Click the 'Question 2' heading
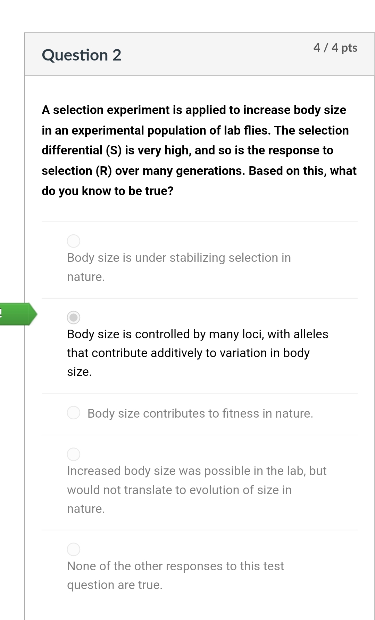The width and height of the screenshot is (375, 620). (82, 55)
